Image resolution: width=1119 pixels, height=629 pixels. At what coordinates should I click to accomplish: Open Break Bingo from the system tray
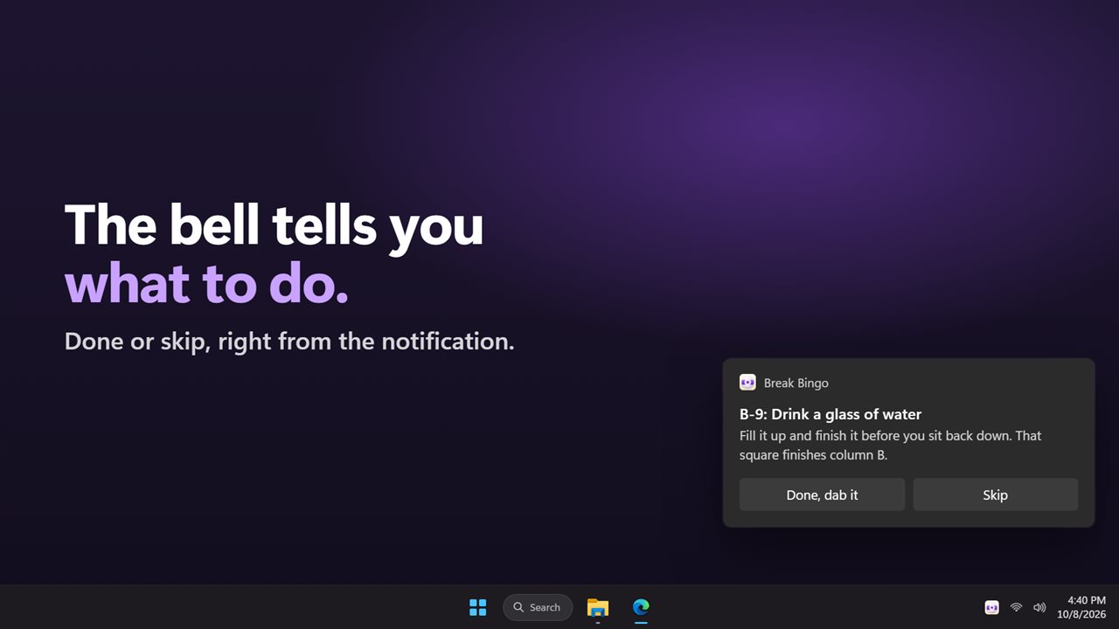pos(991,607)
